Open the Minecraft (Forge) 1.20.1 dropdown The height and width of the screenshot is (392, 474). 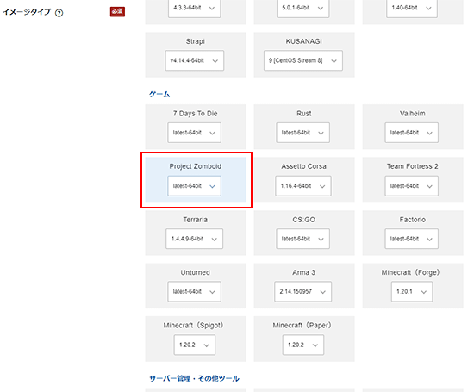[412, 292]
